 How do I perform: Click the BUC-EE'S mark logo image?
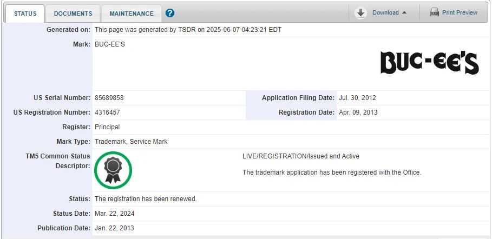tap(430, 63)
